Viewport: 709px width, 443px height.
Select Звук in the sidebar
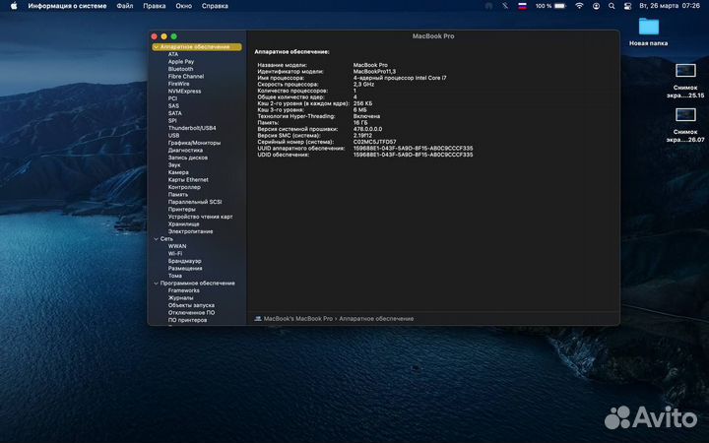174,165
